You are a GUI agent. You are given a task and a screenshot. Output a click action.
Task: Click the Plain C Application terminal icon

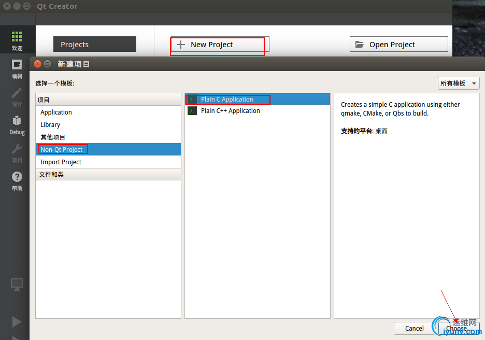coord(192,100)
